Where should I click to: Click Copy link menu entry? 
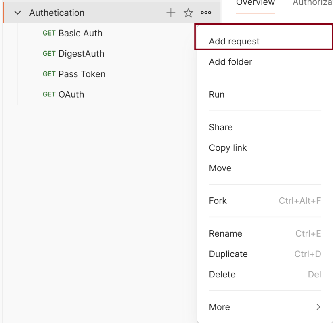[228, 148]
